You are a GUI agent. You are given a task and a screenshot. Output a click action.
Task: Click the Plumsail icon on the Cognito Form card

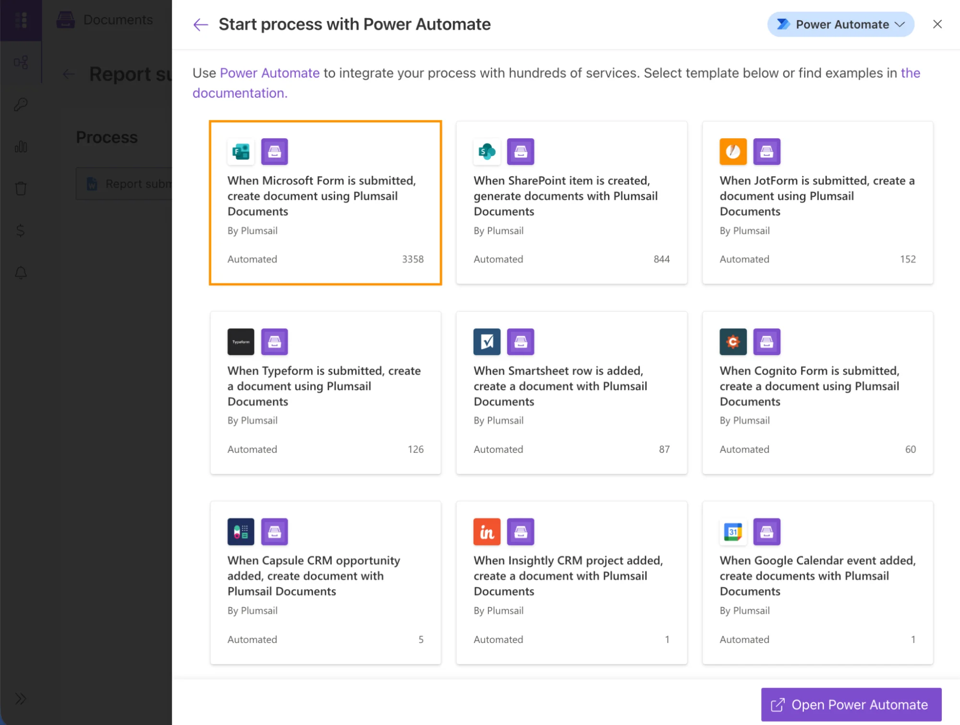tap(766, 342)
